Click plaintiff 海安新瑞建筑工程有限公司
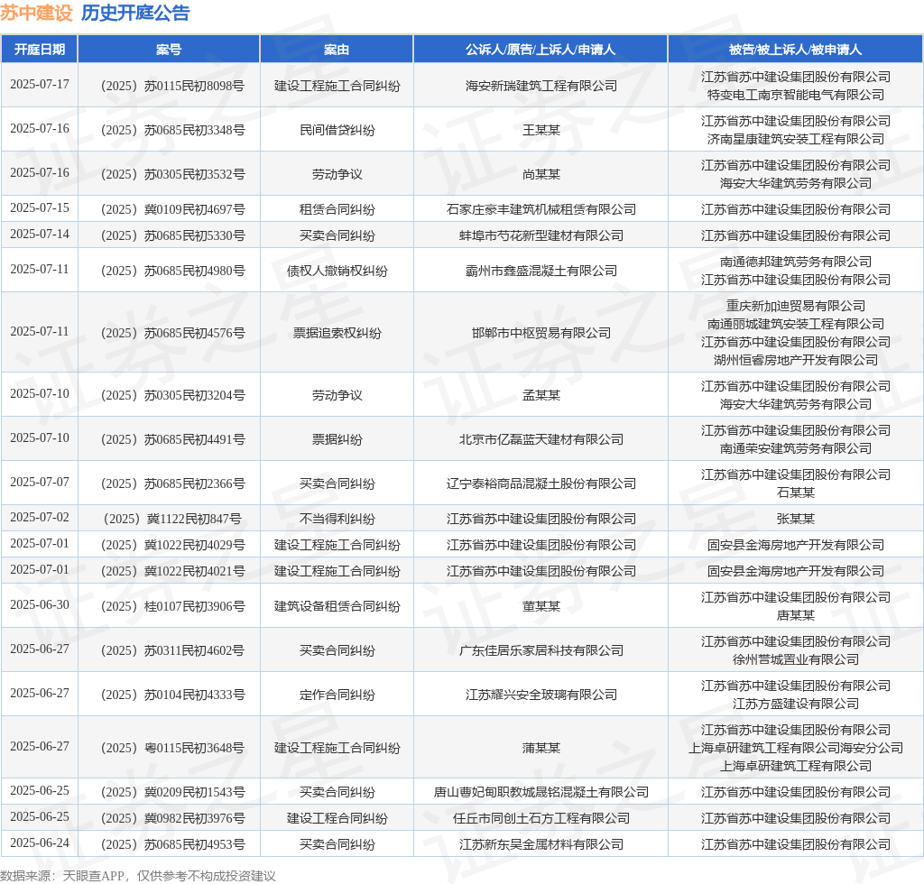The height and width of the screenshot is (884, 924). coord(541,86)
